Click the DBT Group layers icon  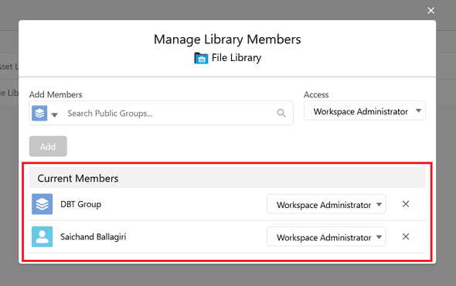43,204
